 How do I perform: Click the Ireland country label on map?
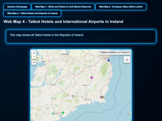click(64, 54)
